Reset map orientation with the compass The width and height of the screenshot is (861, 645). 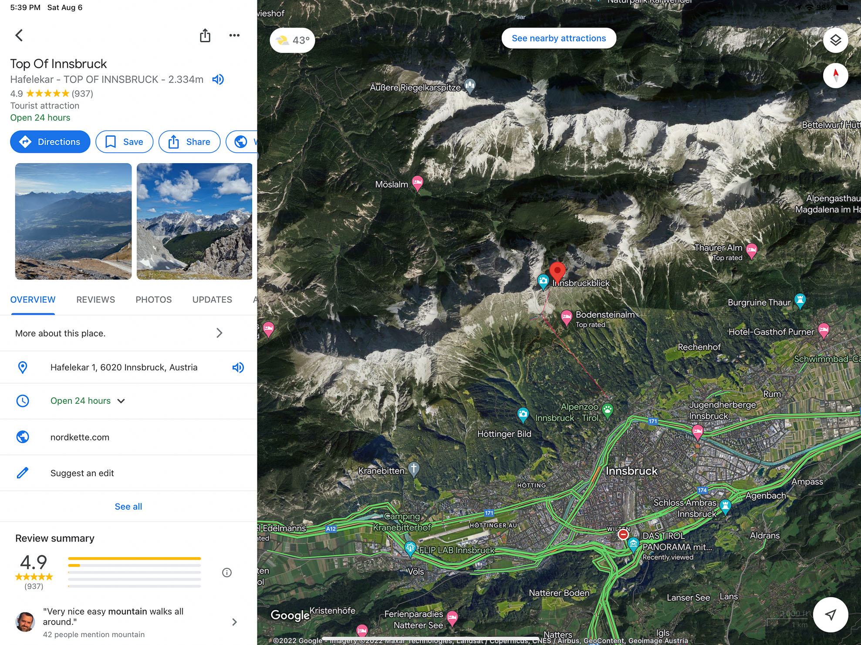835,76
